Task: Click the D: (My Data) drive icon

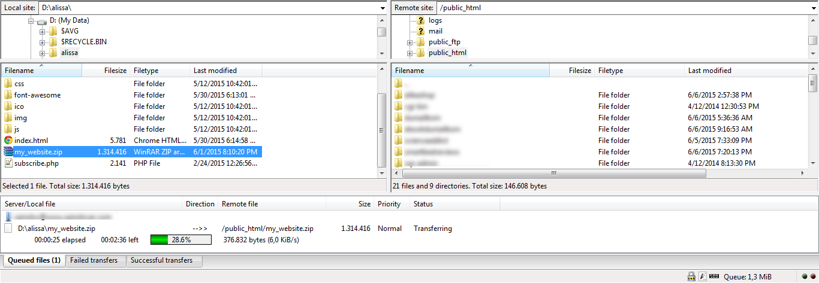Action: click(41, 21)
